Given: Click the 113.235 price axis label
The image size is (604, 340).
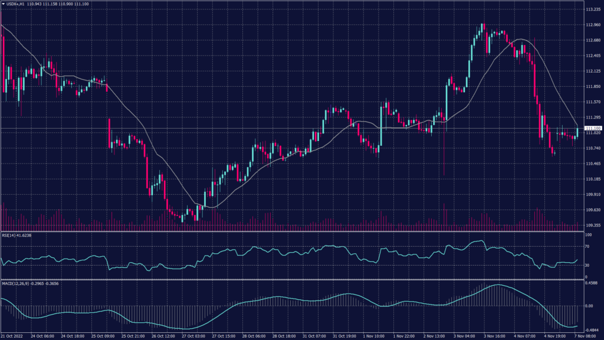Looking at the screenshot, I should [592, 10].
